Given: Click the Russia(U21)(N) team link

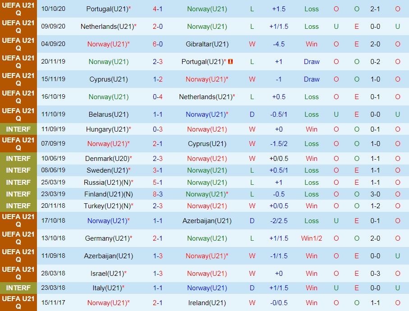Looking at the screenshot, I should [106, 183].
